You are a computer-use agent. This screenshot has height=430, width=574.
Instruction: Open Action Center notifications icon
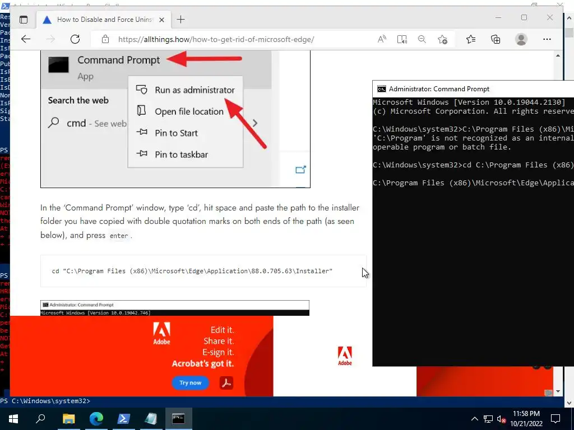click(556, 419)
